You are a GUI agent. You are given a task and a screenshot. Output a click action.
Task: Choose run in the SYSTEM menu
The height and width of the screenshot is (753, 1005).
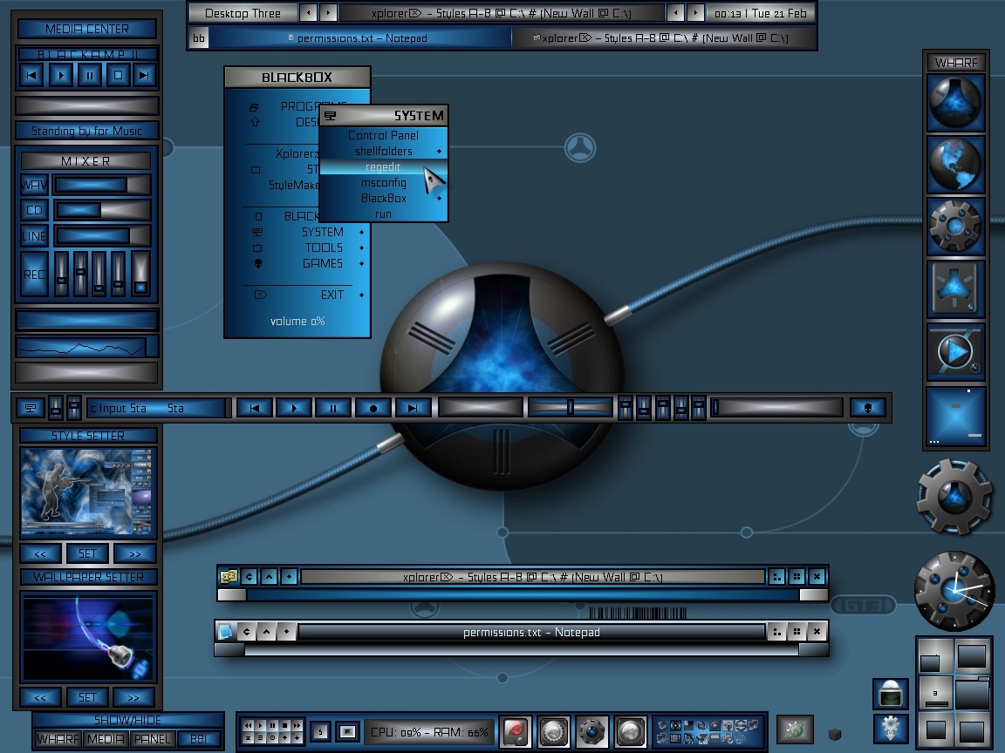coord(383,214)
